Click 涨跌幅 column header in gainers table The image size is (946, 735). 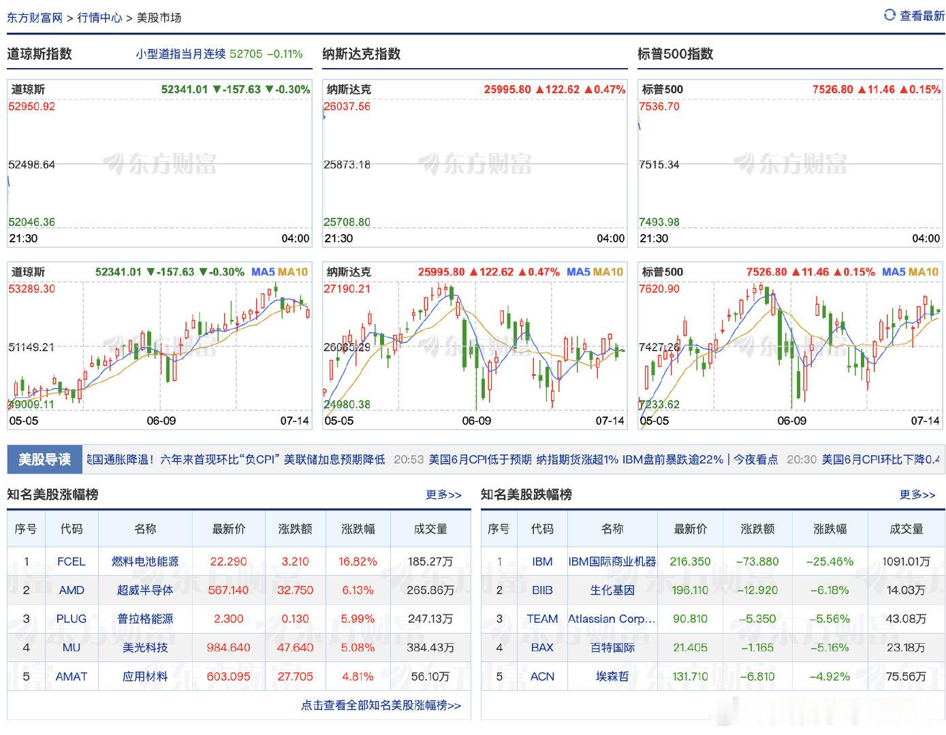pyautogui.click(x=358, y=529)
